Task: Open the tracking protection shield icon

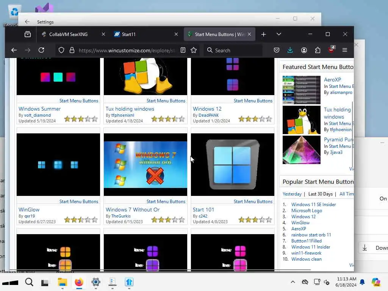Action: (61, 50)
